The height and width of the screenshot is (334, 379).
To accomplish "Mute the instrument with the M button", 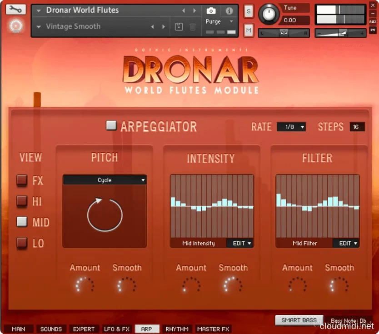I will pyautogui.click(x=249, y=30).
